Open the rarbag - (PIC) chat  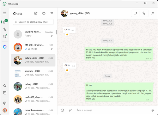click(33, 86)
